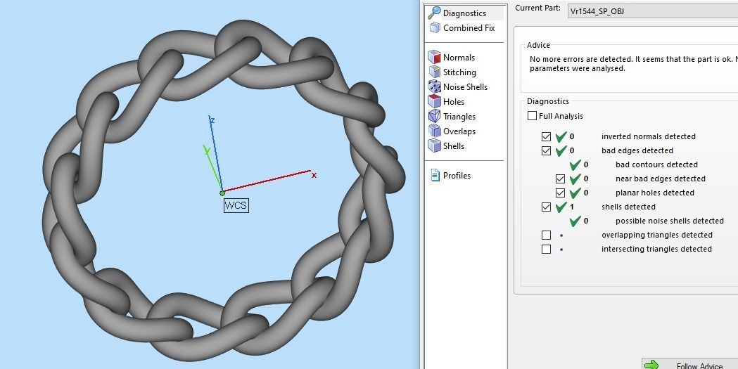Image resolution: width=738 pixels, height=369 pixels.
Task: Enable intersecting triangles detected checkbox
Action: click(x=546, y=249)
